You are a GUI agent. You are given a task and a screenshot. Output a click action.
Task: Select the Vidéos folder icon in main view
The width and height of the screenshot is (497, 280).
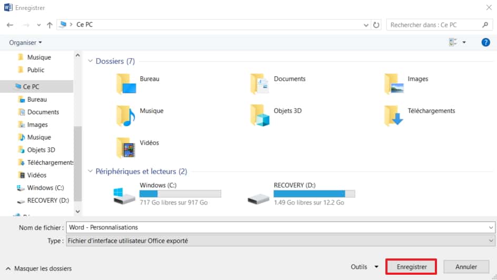tap(126, 147)
